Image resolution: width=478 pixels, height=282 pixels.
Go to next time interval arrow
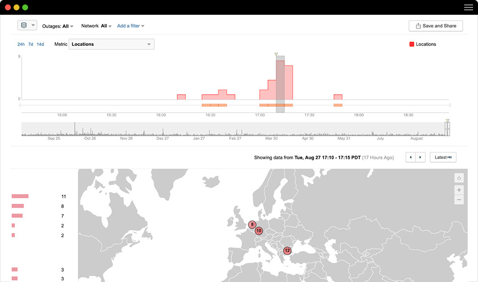[x=420, y=157]
